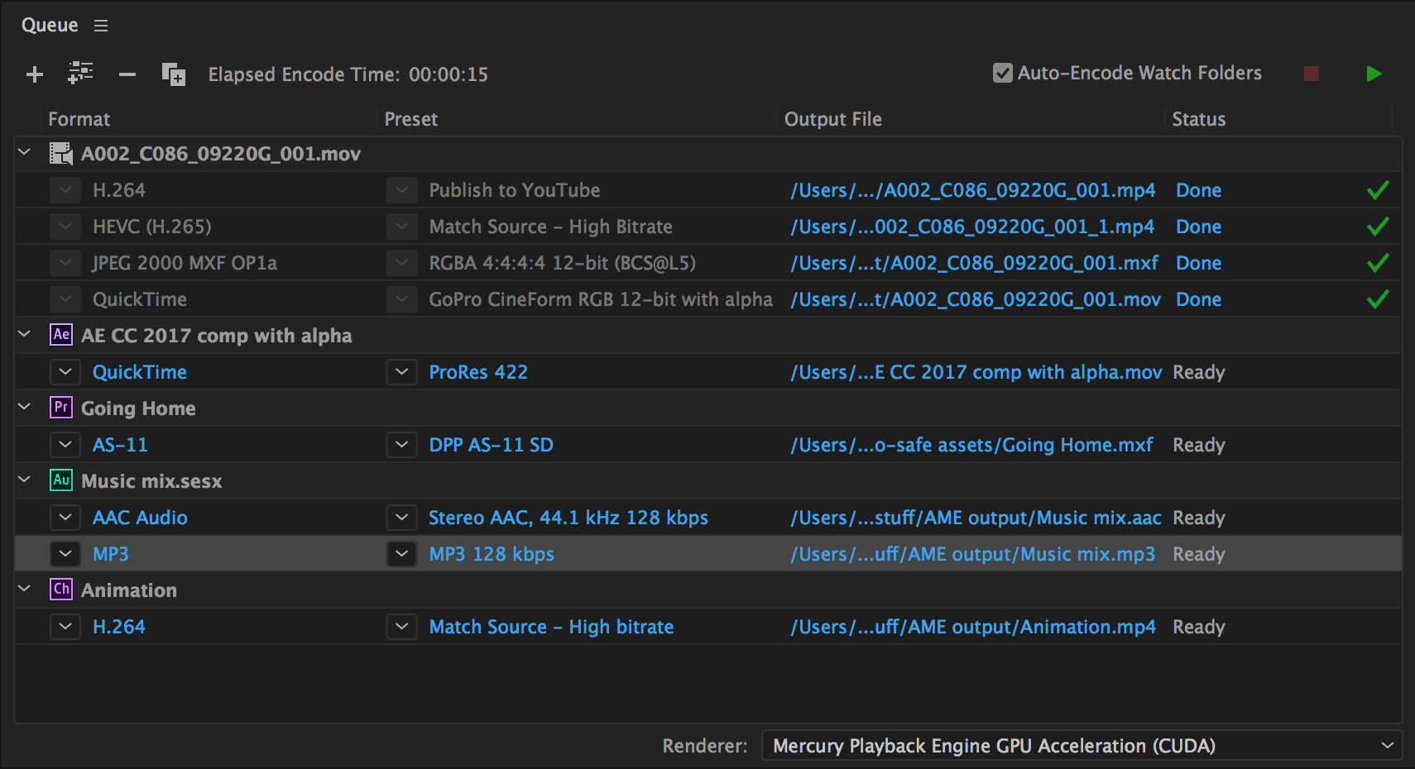Viewport: 1415px width, 769px height.
Task: Add a new source with the plus icon
Action: click(34, 74)
